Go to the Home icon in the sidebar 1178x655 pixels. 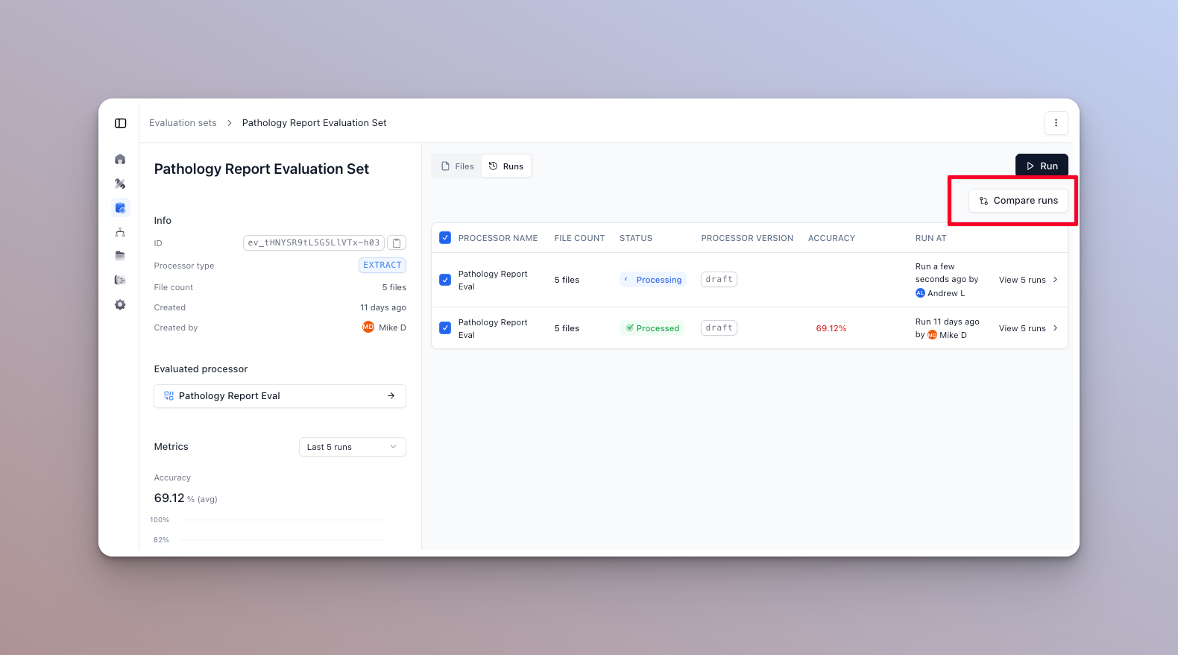pos(120,159)
